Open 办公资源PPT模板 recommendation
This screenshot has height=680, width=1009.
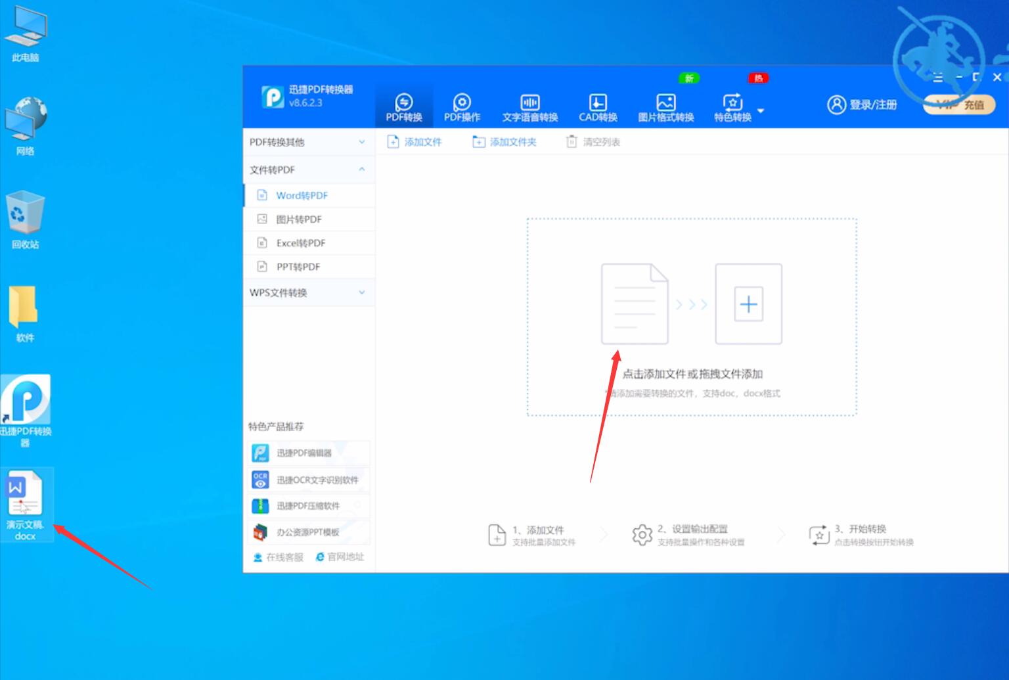309,532
